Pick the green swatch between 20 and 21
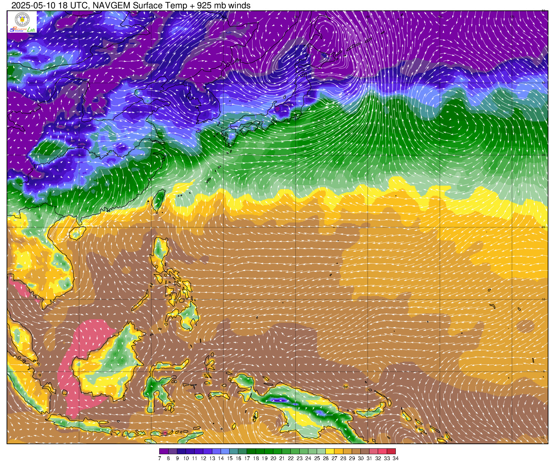 click(x=277, y=451)
